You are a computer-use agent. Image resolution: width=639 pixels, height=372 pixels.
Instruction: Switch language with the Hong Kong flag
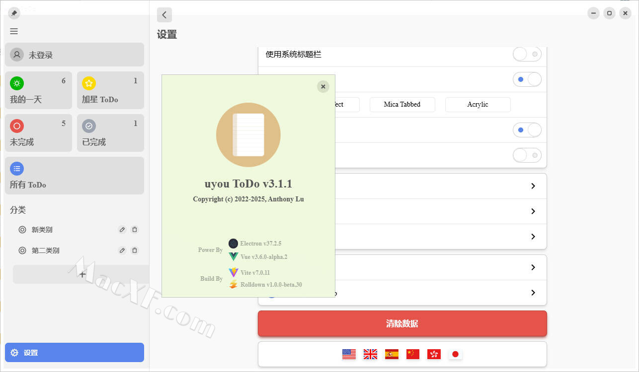(434, 354)
